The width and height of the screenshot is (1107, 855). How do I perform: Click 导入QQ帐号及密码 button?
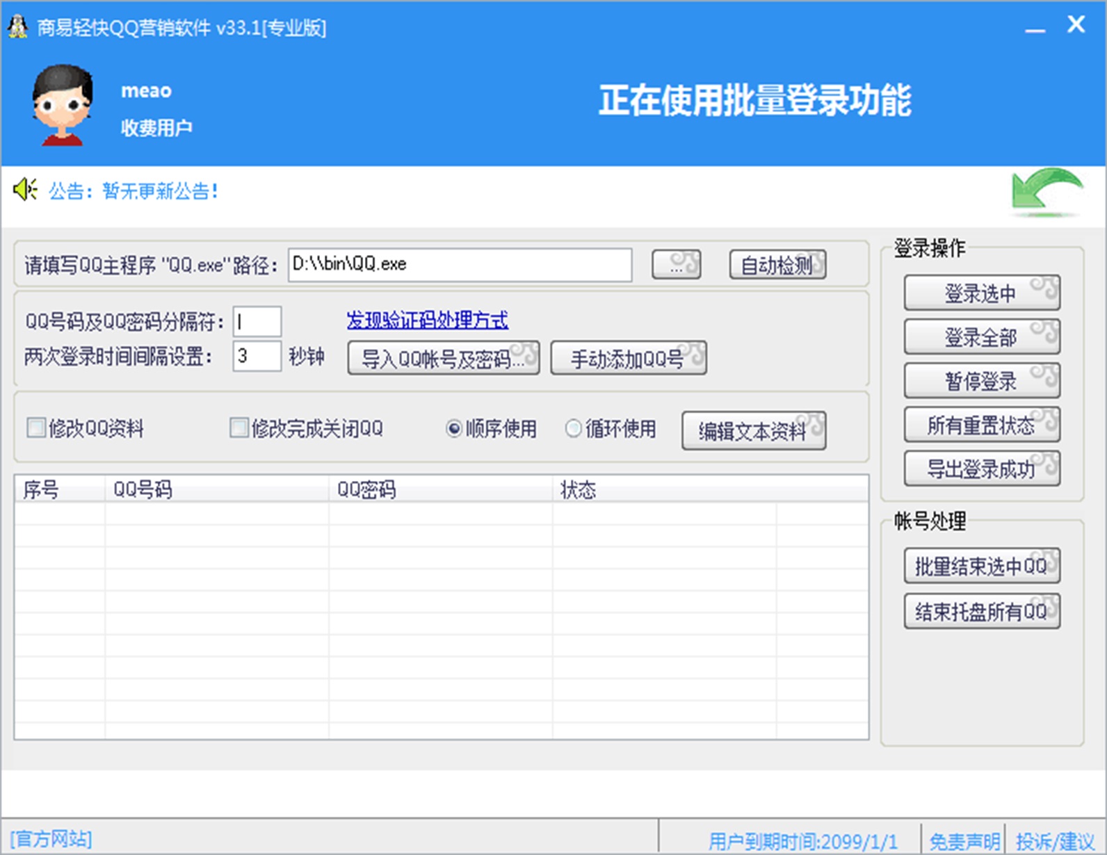[443, 358]
